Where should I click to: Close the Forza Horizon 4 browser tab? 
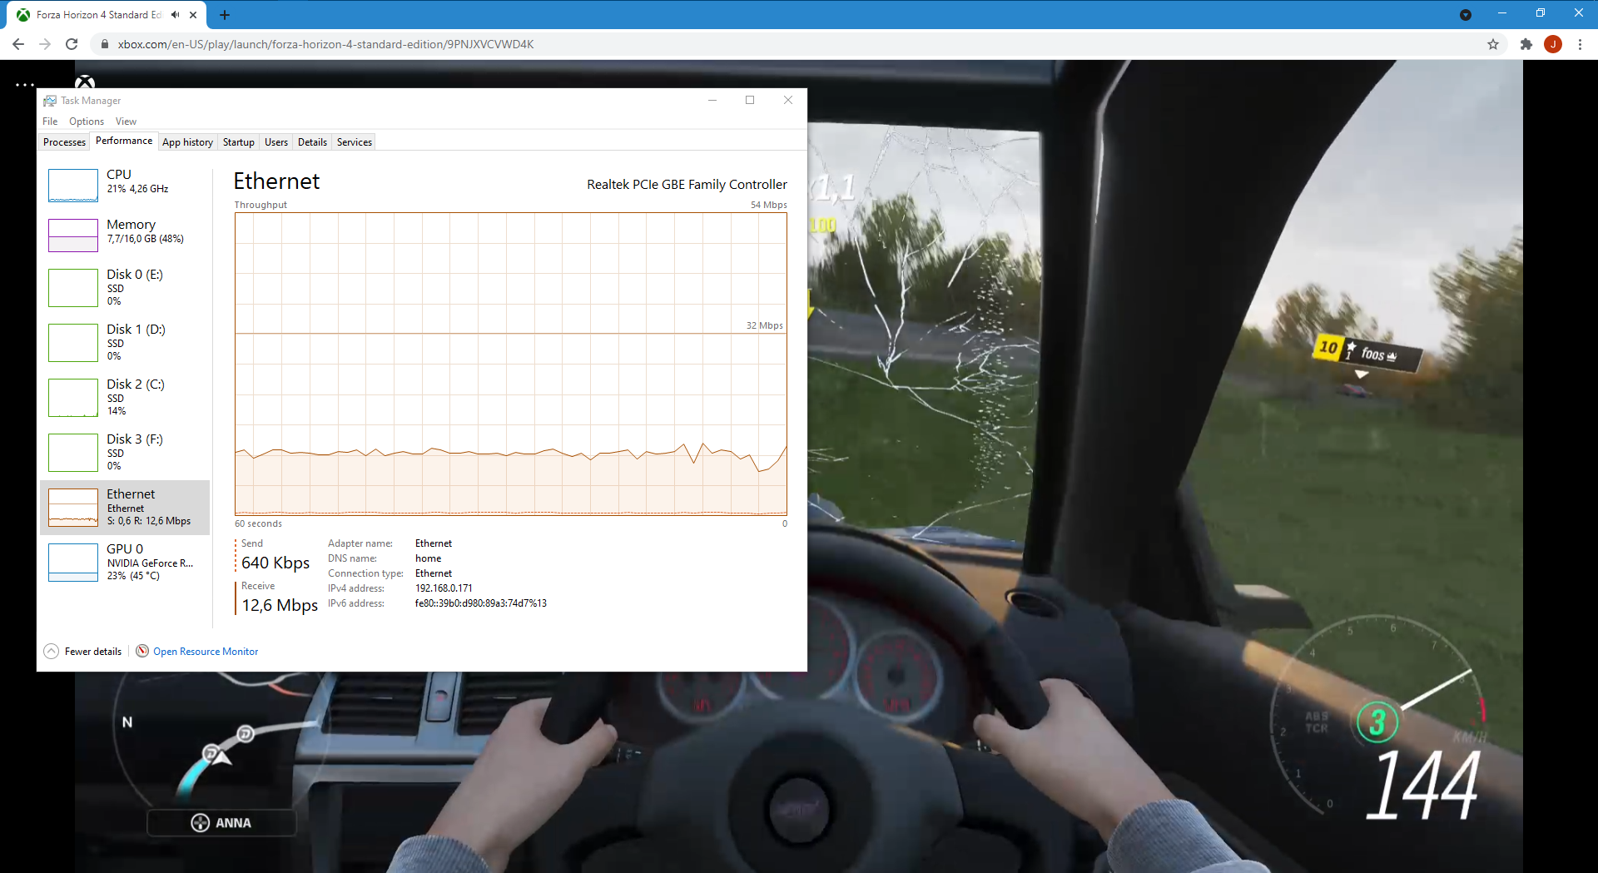coord(193,15)
